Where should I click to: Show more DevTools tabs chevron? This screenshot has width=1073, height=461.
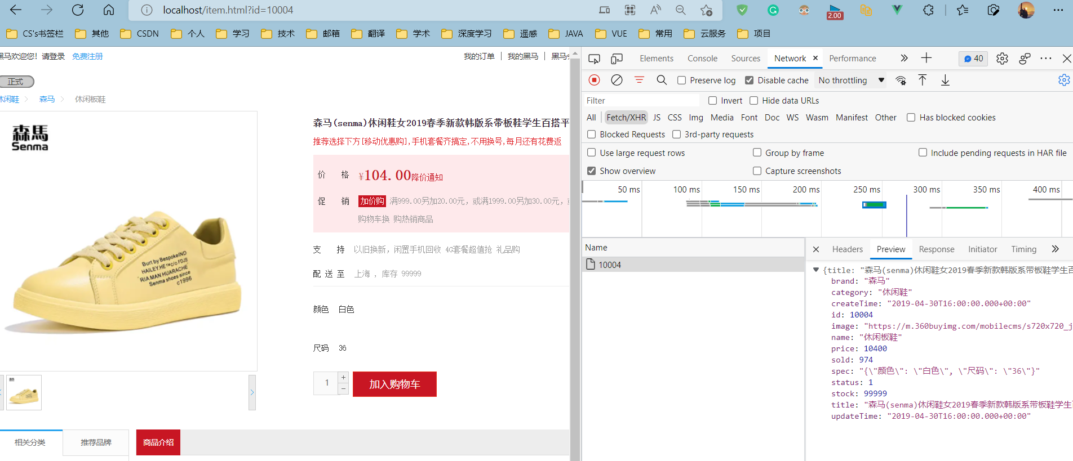tap(904, 58)
